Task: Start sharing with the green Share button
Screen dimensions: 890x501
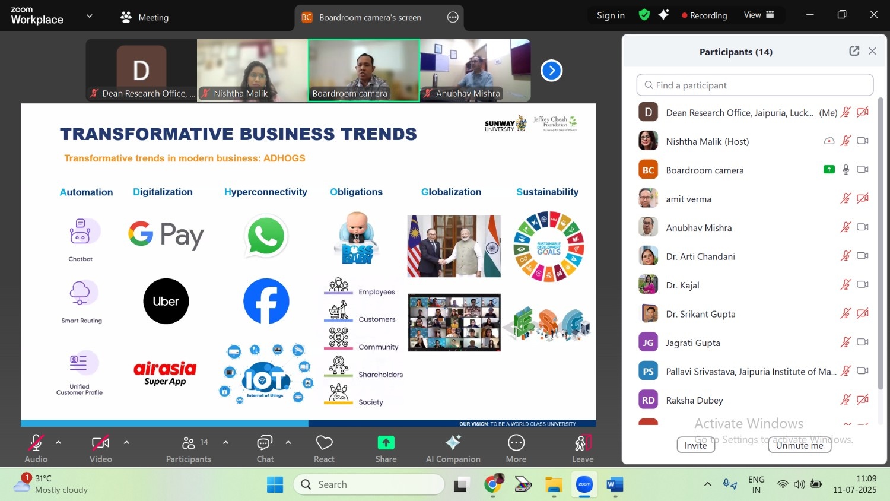Action: [x=386, y=449]
